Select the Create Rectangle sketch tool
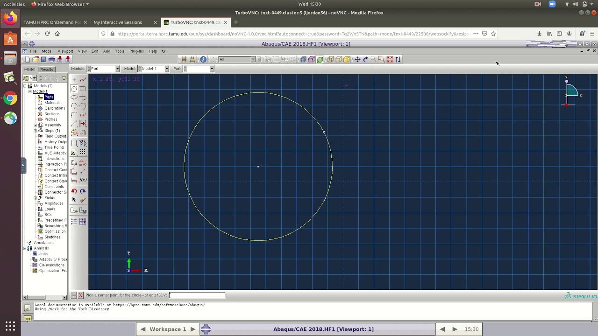This screenshot has width=598, height=336. click(83, 89)
